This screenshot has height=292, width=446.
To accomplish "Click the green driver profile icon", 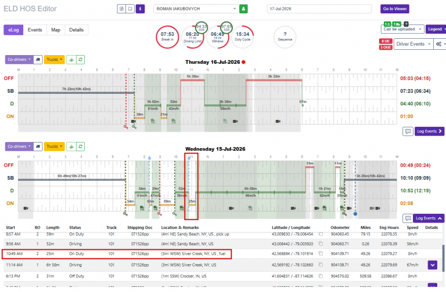I will tap(243, 9).
